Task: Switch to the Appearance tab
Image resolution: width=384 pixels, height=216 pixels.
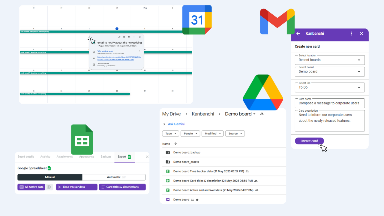Action: 87,157
